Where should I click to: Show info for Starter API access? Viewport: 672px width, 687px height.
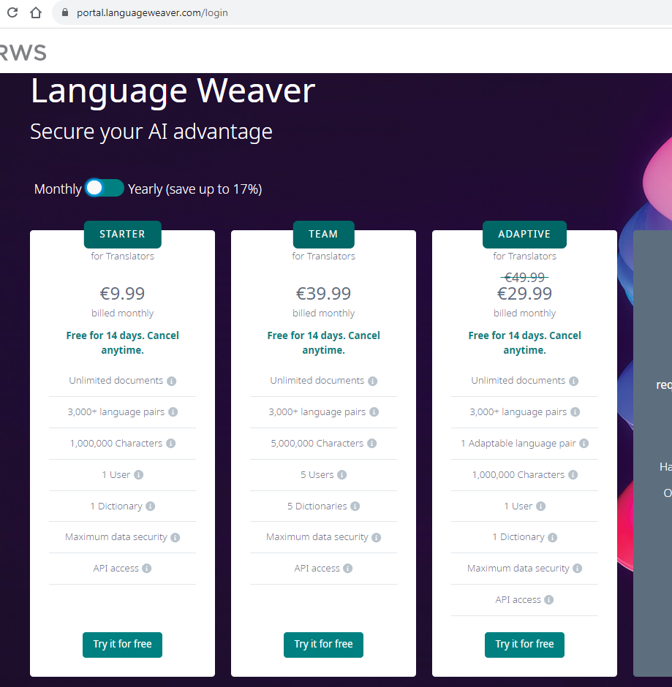[147, 569]
